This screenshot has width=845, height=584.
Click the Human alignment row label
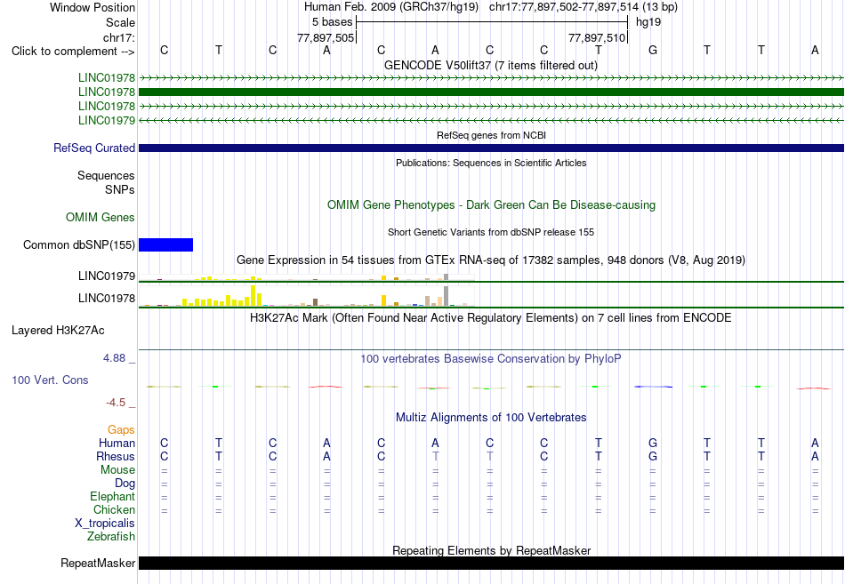point(117,443)
